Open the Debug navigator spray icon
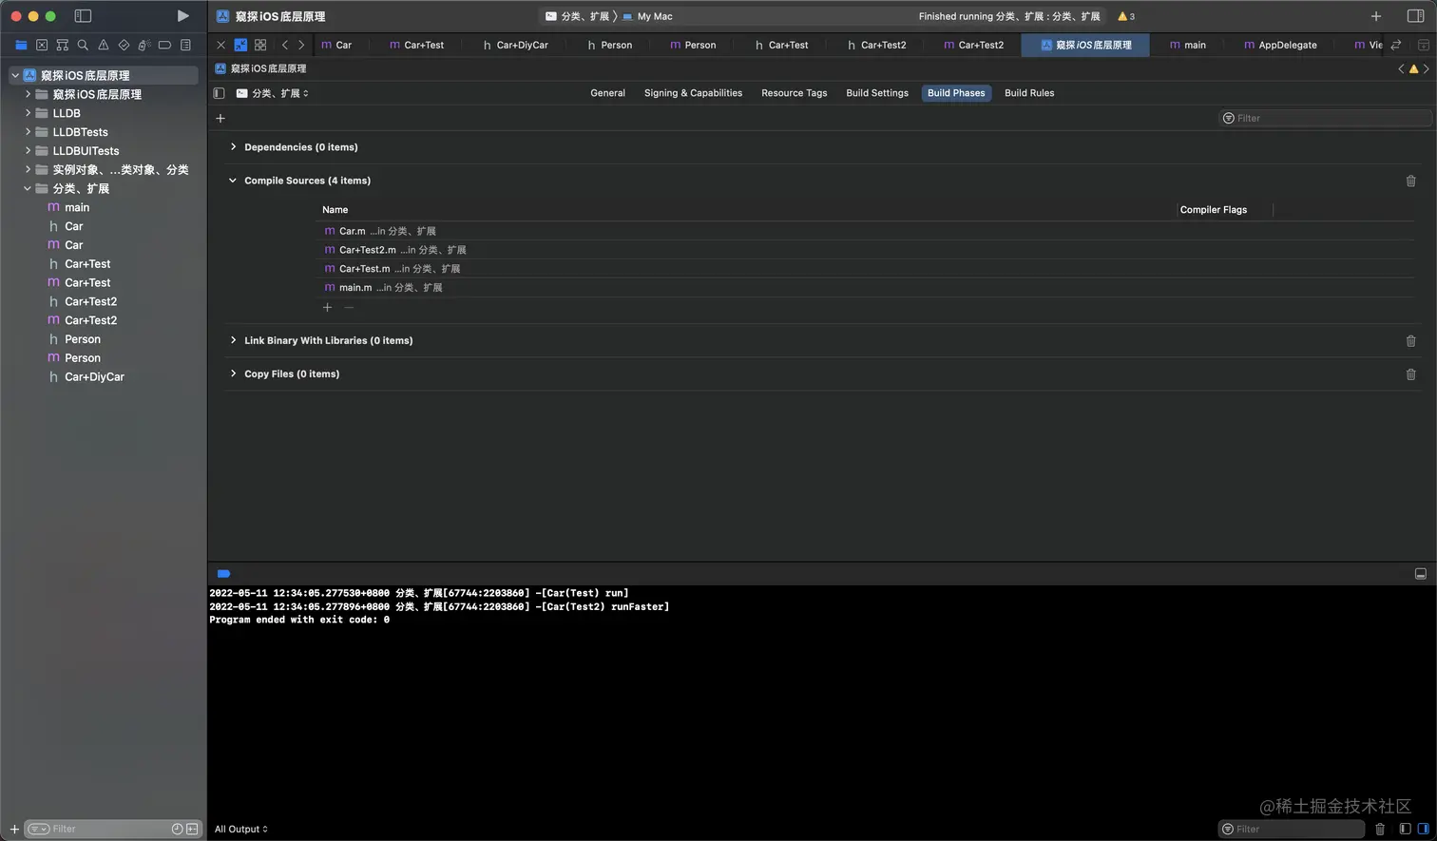 pos(144,45)
